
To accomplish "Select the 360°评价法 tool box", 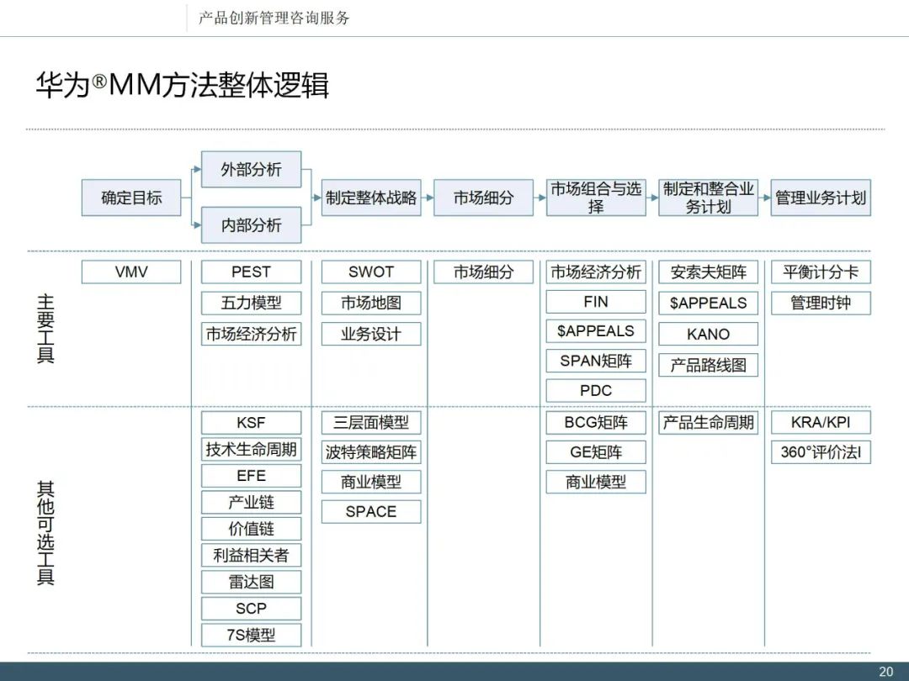I will (821, 452).
